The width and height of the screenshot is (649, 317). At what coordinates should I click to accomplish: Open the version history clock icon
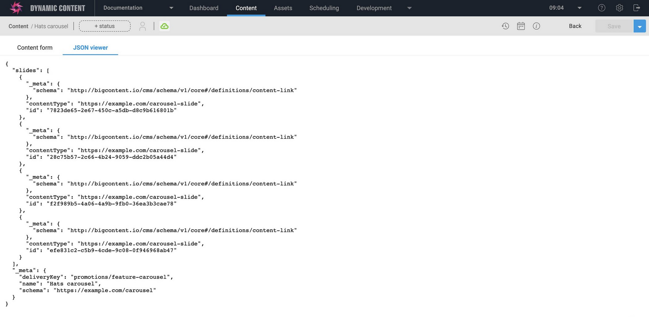[x=505, y=26]
